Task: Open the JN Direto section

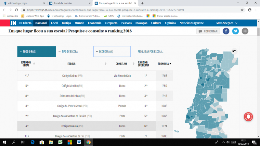Action: coord(25,23)
